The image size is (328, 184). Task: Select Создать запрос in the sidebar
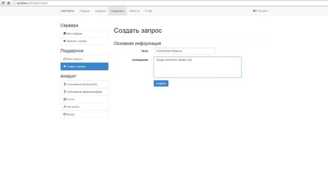point(84,66)
